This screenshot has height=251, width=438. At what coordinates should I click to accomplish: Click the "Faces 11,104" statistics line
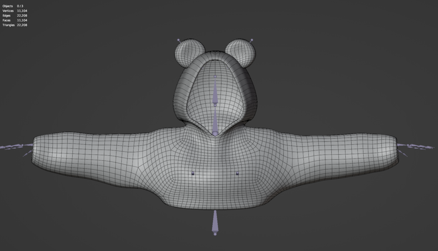click(x=15, y=20)
